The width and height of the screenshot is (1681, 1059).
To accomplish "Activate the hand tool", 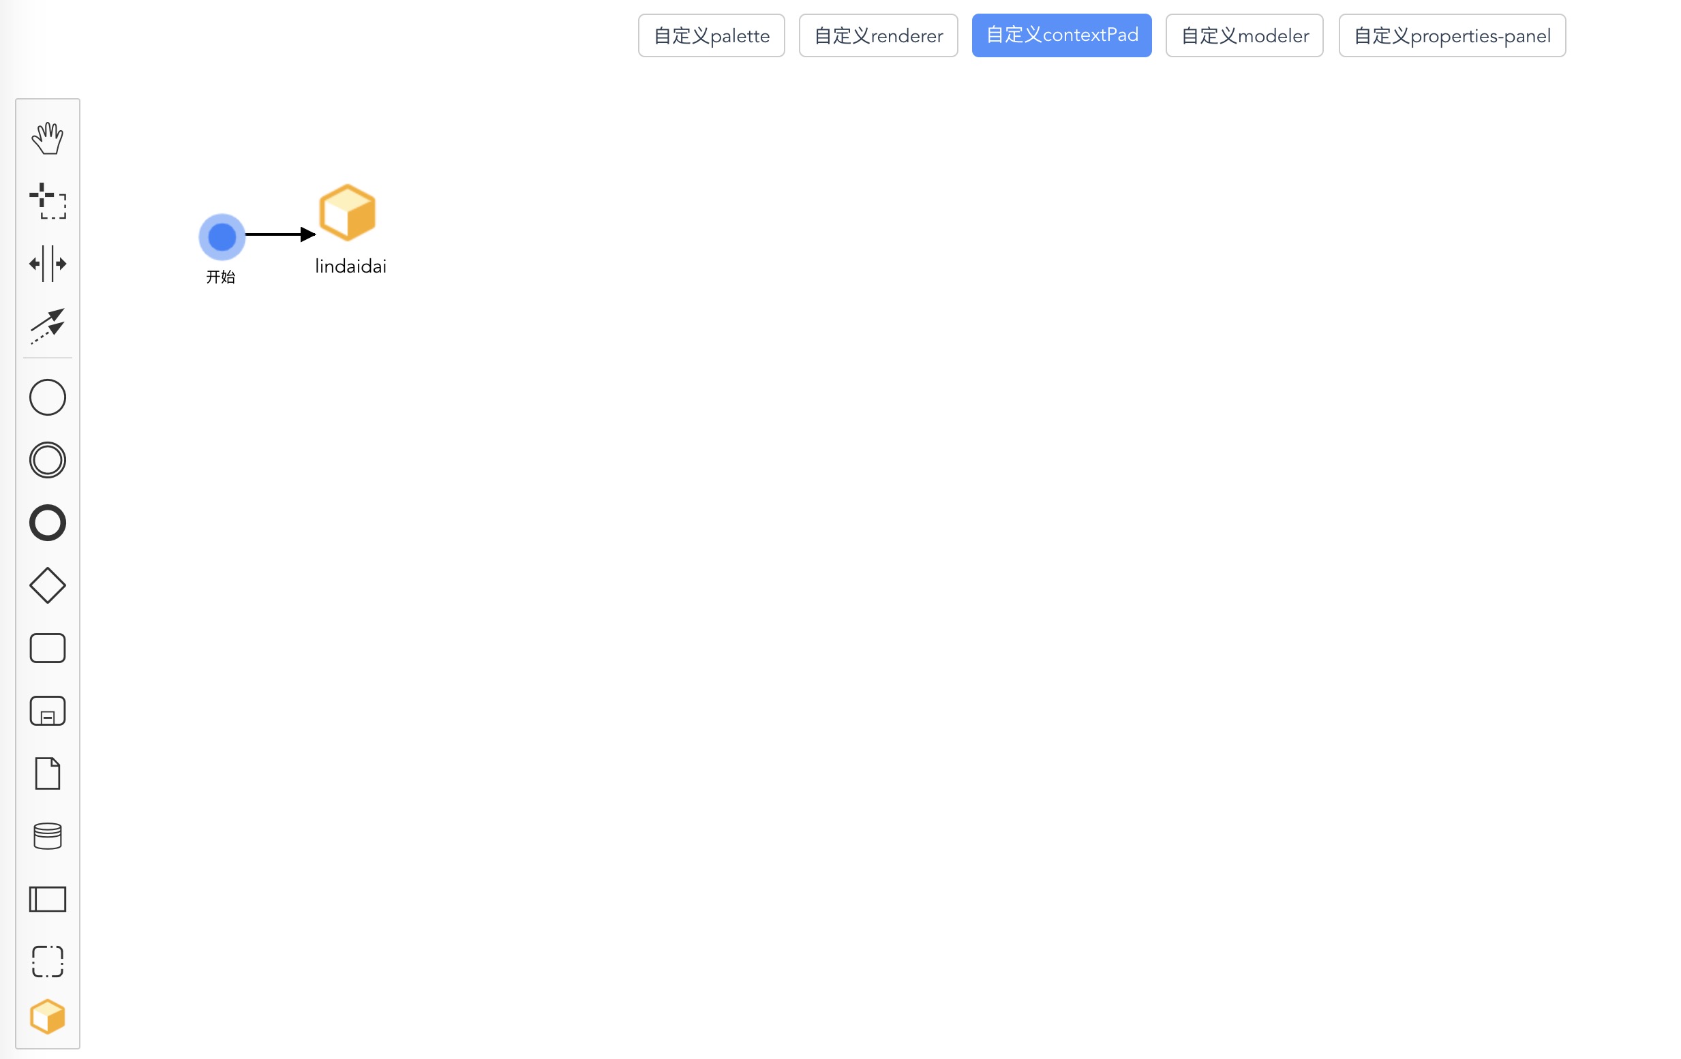I will point(48,138).
